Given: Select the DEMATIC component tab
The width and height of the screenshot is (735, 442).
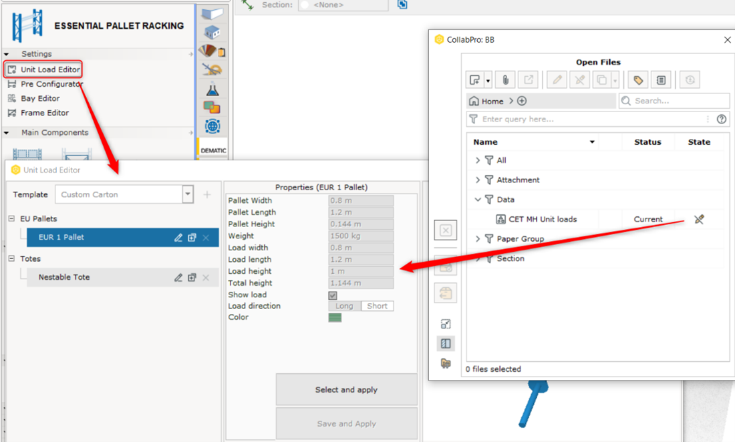Looking at the screenshot, I should 213,150.
